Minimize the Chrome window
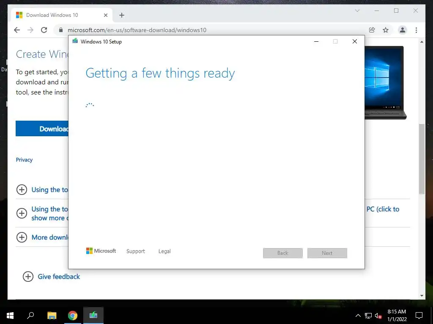Image resolution: width=433 pixels, height=324 pixels. (x=377, y=11)
